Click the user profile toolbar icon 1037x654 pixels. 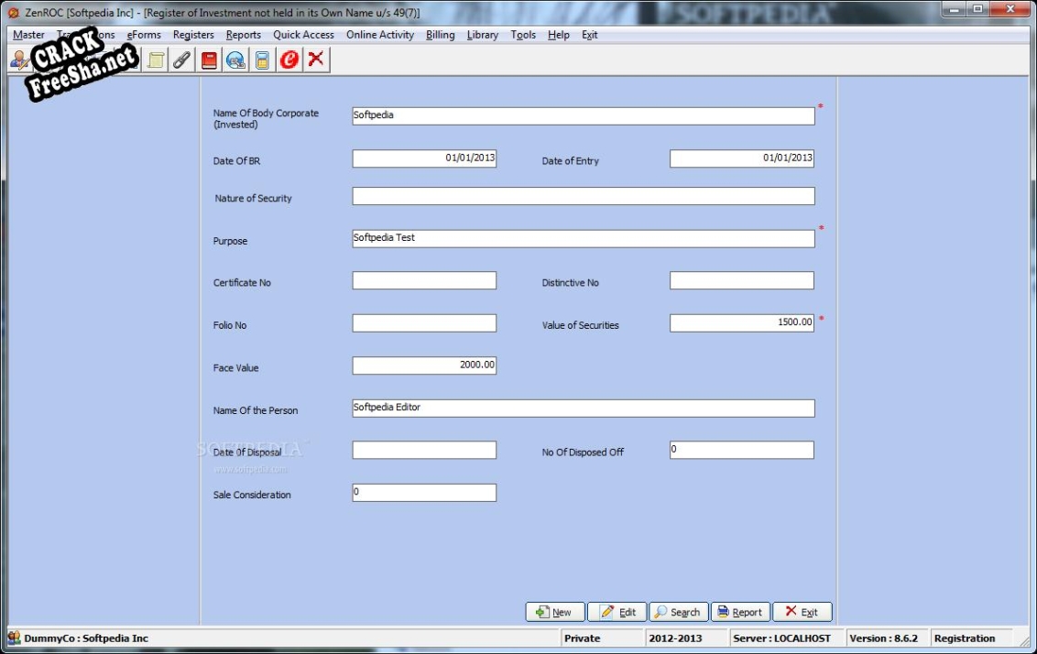(18, 60)
